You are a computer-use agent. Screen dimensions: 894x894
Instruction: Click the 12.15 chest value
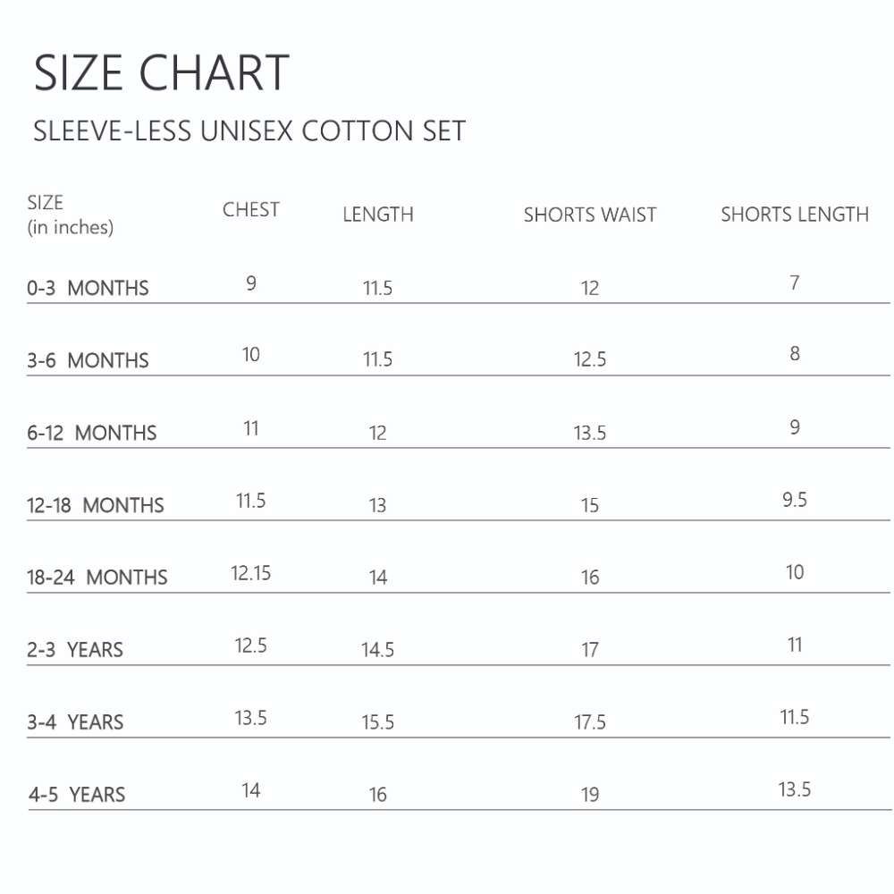click(x=251, y=573)
